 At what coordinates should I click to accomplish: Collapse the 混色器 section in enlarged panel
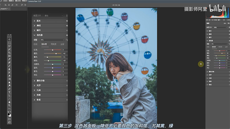(x=34, y=35)
